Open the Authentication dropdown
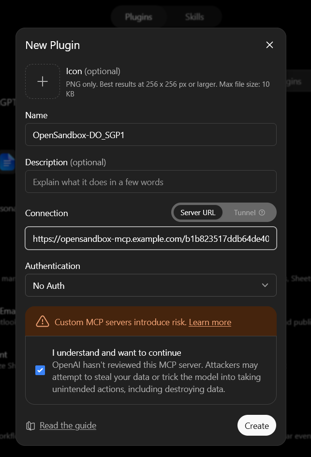This screenshot has width=311, height=457. point(151,285)
